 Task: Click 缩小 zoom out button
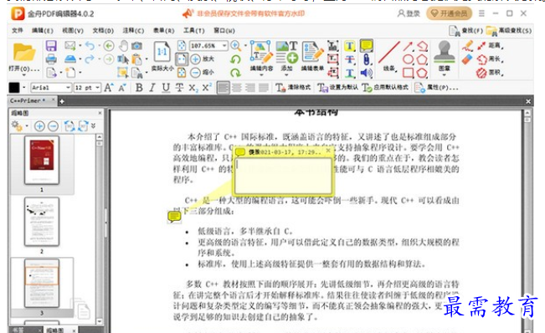pyautogui.click(x=203, y=72)
